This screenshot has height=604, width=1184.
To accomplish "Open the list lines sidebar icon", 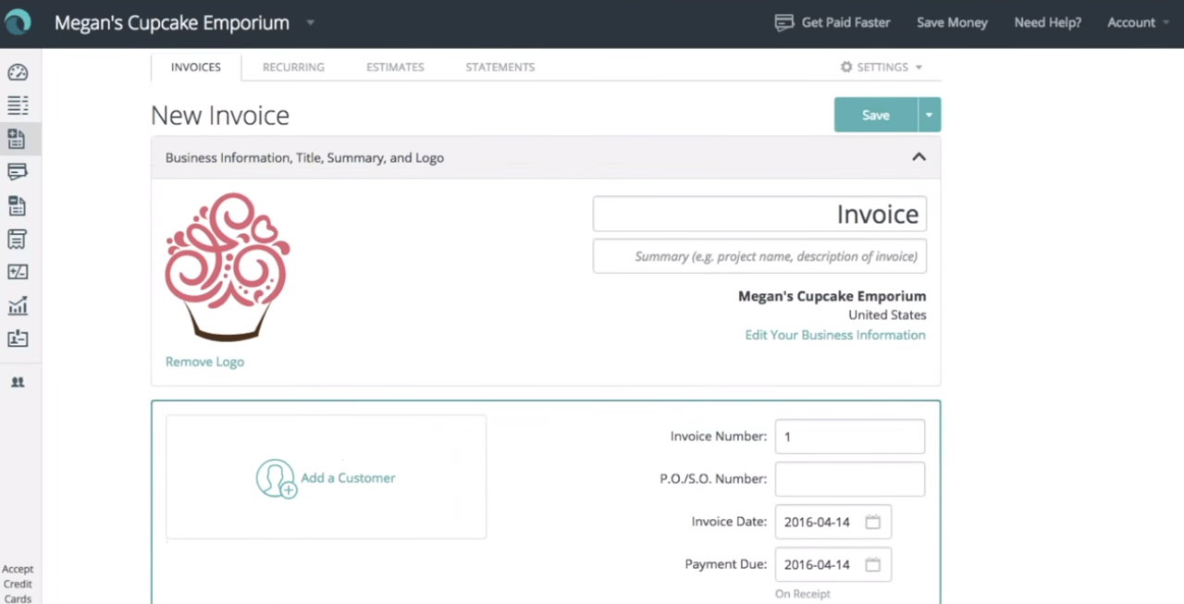I will click(18, 105).
